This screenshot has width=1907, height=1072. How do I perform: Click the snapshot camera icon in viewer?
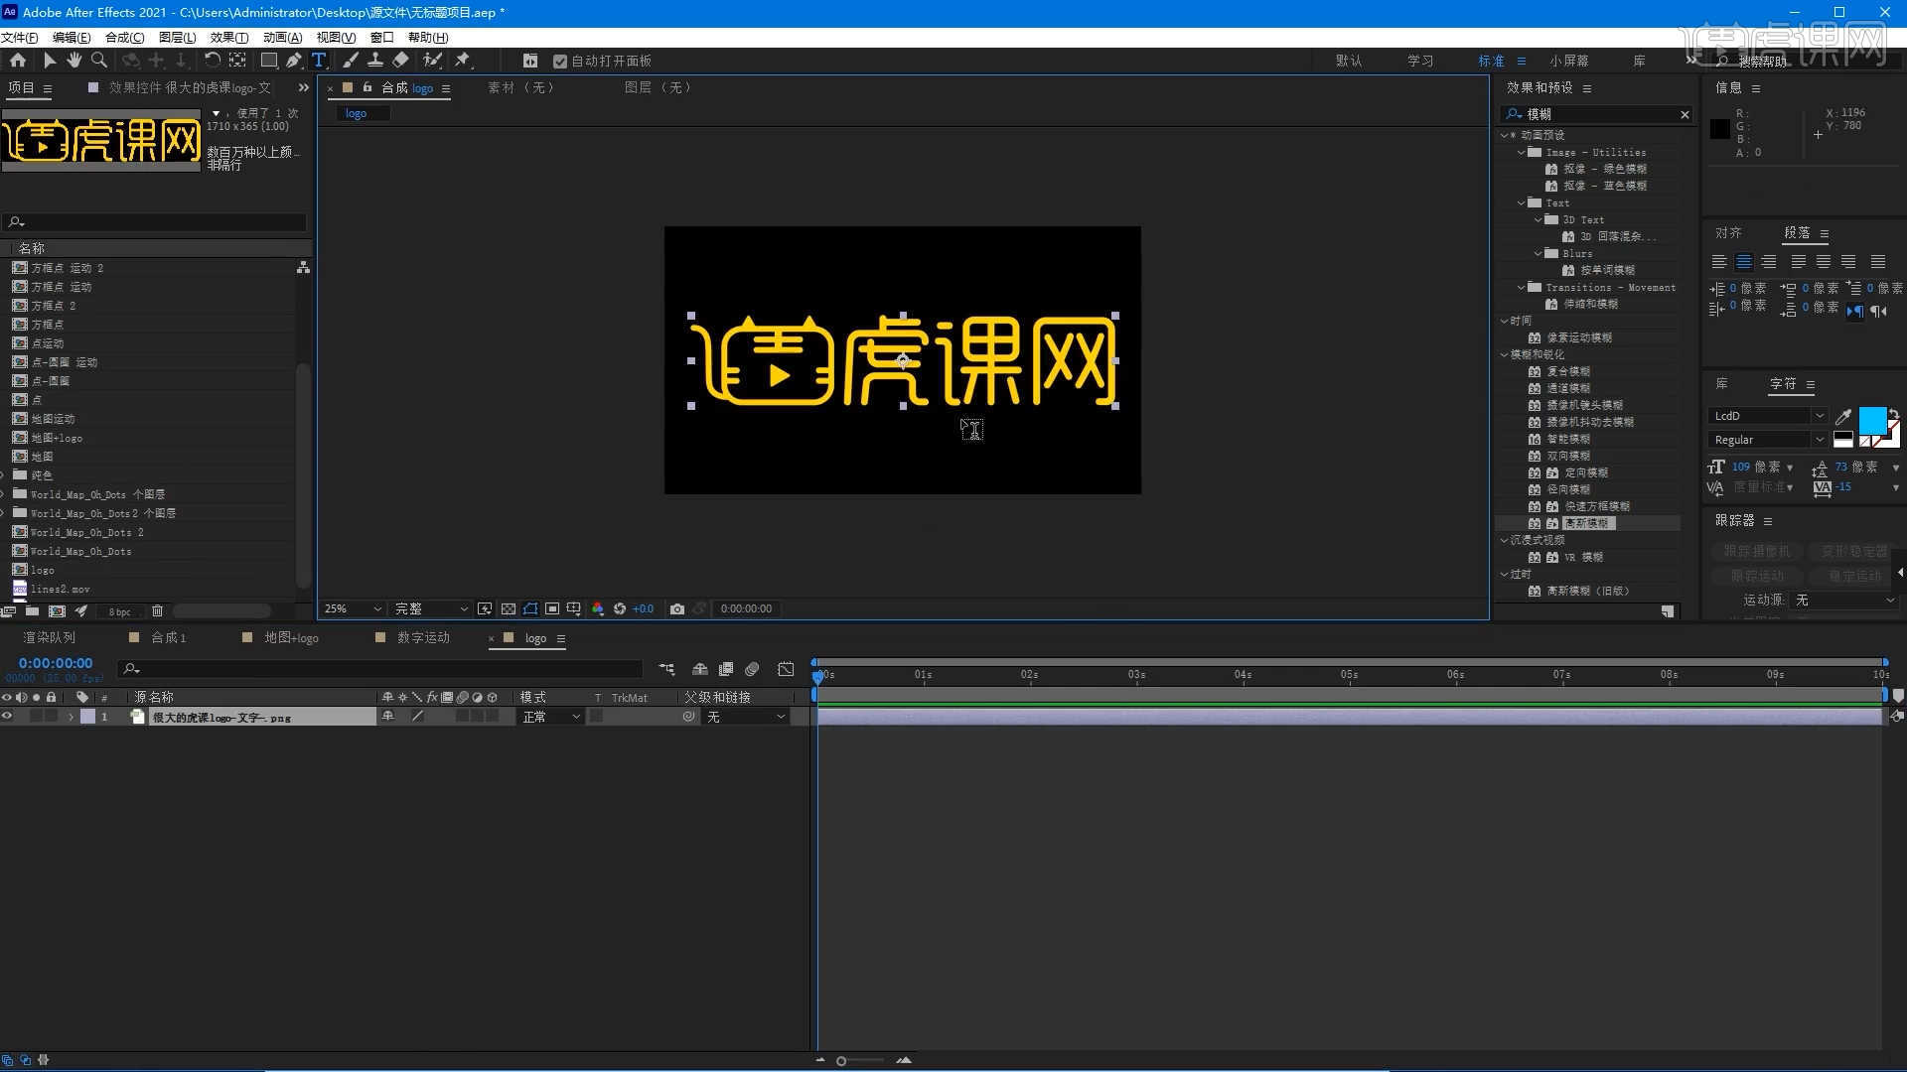point(677,608)
